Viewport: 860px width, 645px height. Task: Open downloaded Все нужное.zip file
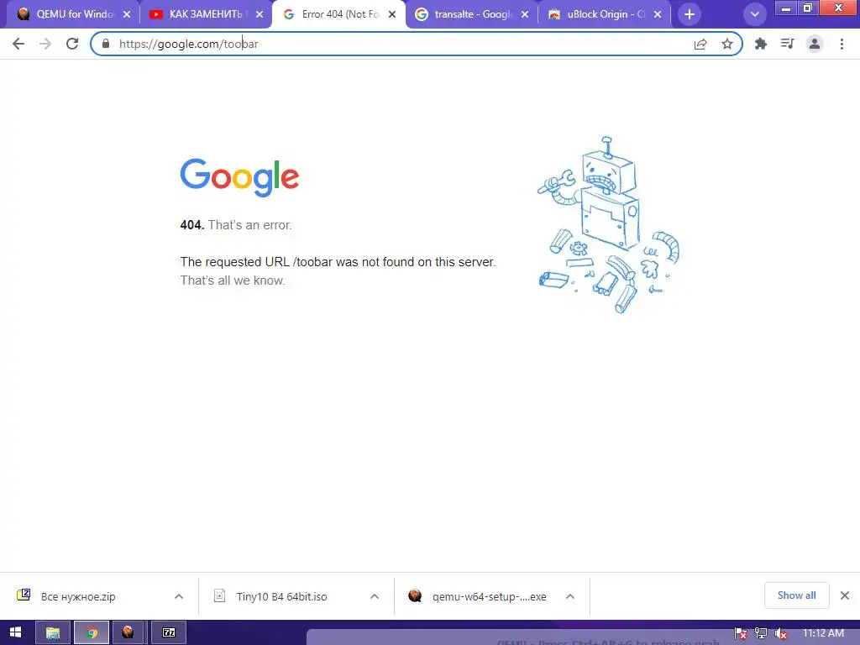click(78, 596)
